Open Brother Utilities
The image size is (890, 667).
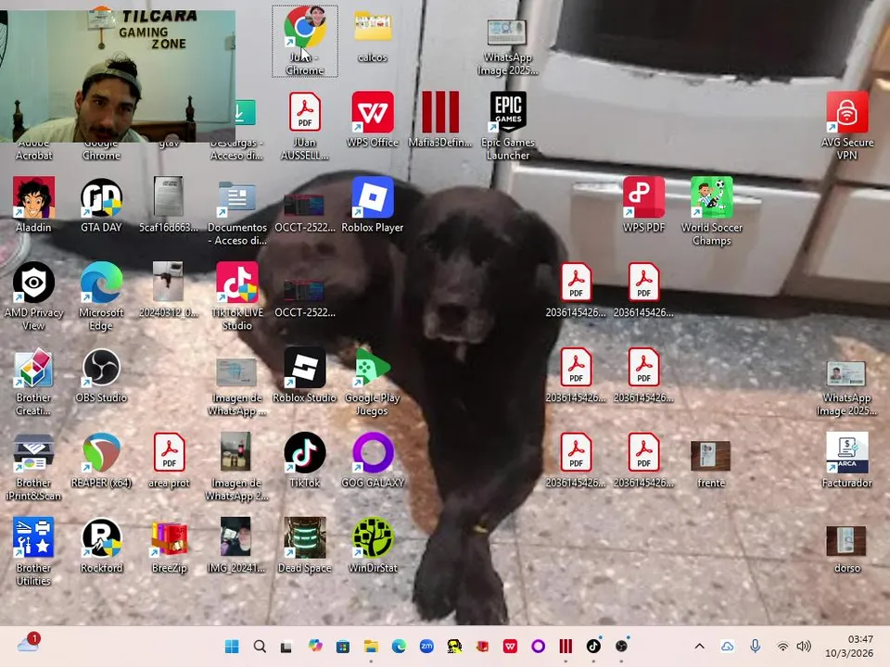pyautogui.click(x=33, y=551)
